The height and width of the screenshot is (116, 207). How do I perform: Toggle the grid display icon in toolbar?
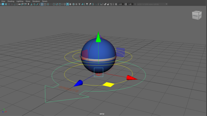(42, 4)
